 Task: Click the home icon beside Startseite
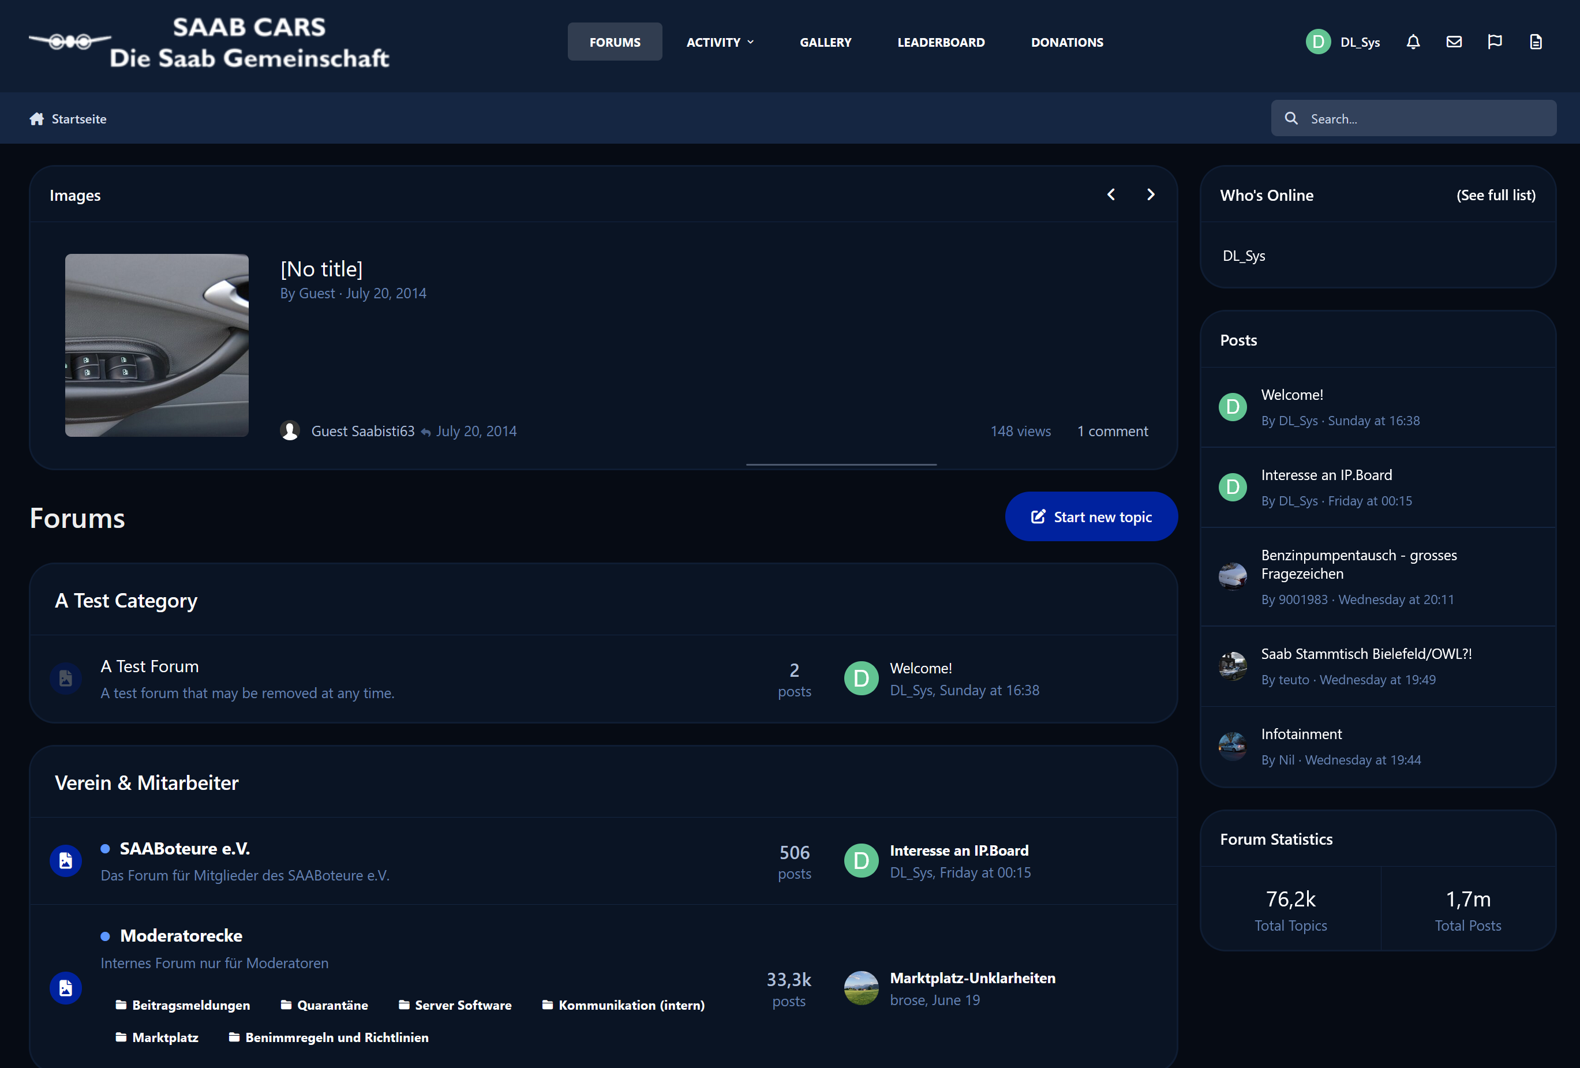(37, 119)
